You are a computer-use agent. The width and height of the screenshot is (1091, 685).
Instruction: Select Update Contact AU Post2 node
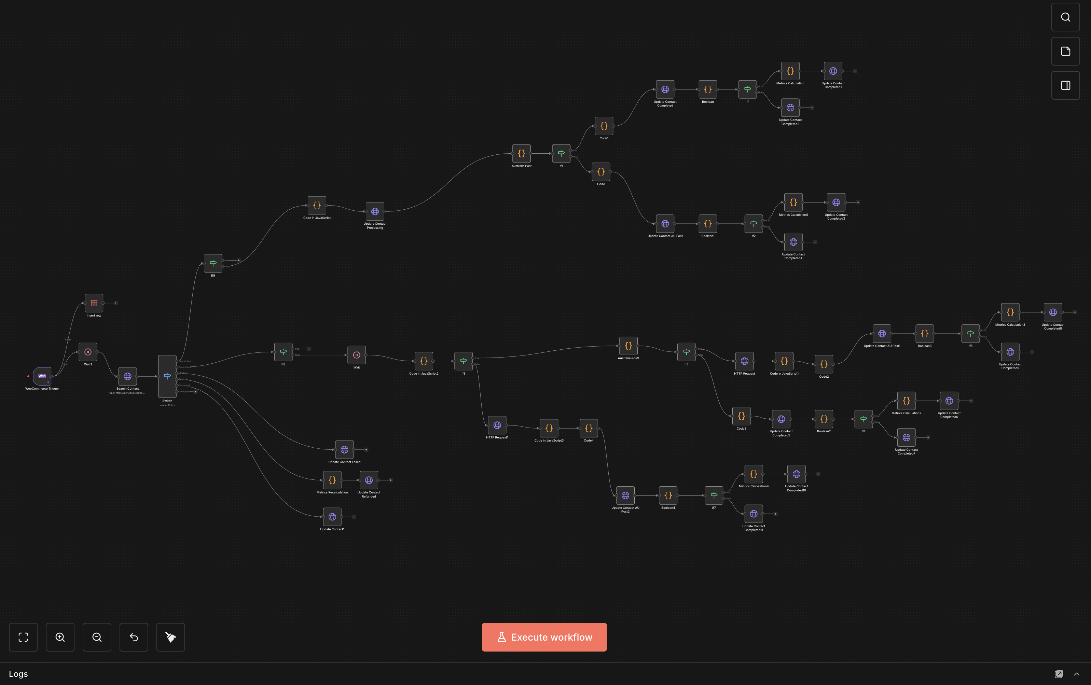(625, 495)
